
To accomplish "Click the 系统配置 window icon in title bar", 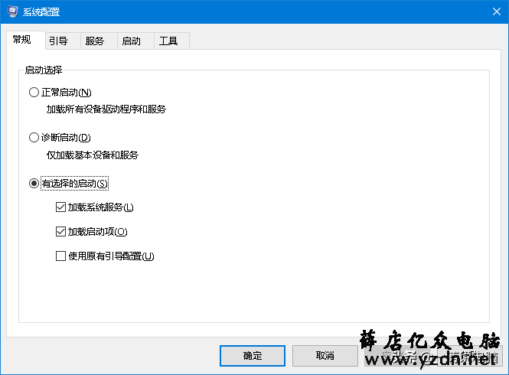I will click(13, 11).
